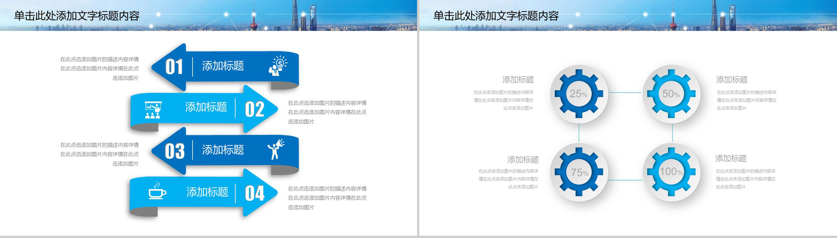The image size is (837, 238).
Task: Click the 添加标题 label on arrow 04
Action: pos(207,192)
